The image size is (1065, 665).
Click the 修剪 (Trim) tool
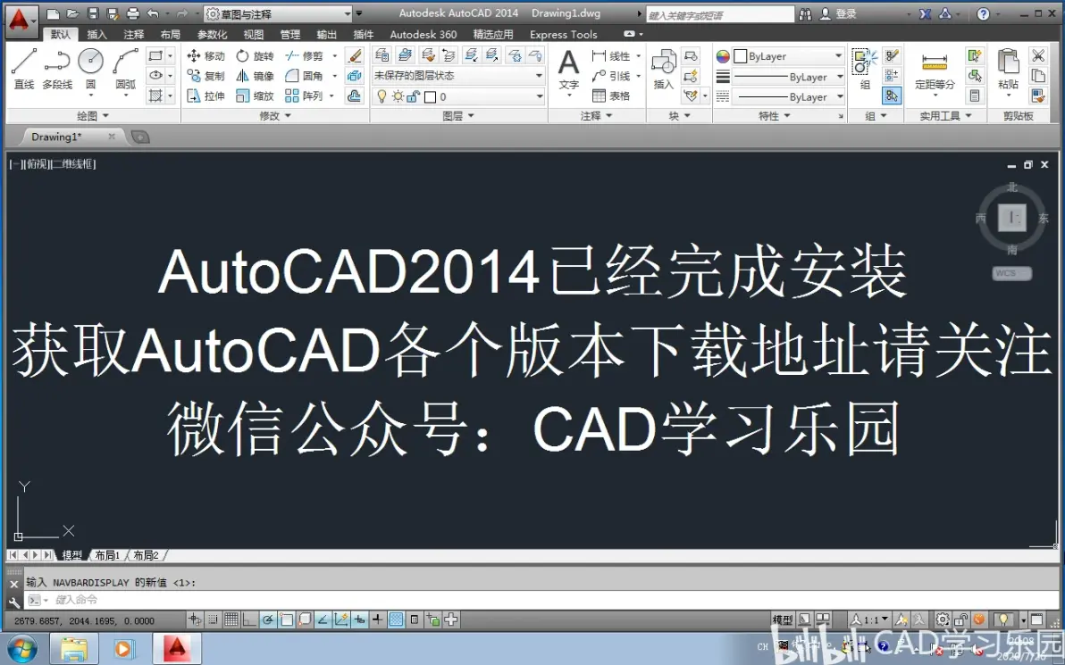point(305,56)
